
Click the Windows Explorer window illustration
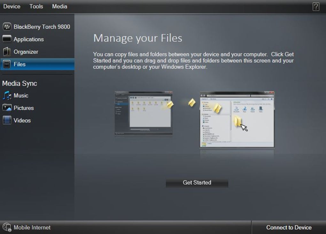pos(237,119)
